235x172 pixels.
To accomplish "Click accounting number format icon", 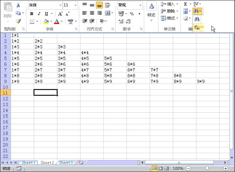I will click(121, 14).
